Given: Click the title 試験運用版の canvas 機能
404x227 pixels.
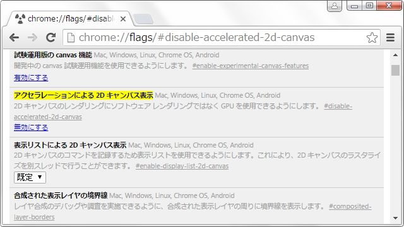Looking at the screenshot, I should (x=53, y=55).
